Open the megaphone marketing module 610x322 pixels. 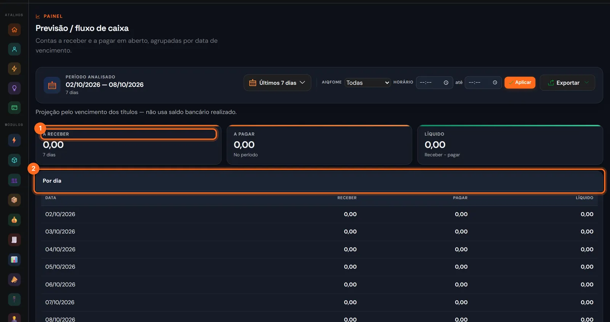click(14, 279)
